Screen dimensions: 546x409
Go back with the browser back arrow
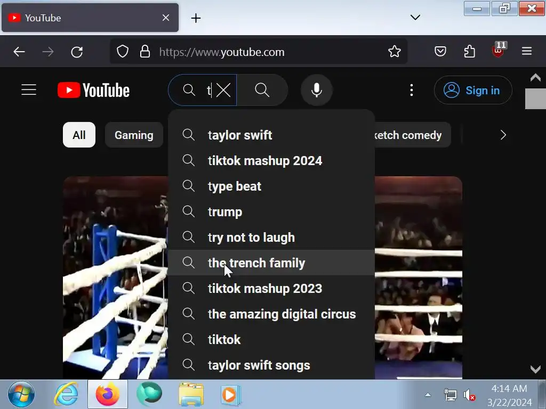pos(19,52)
